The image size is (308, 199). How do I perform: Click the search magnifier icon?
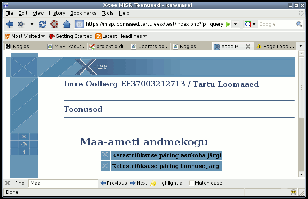coord(299,24)
